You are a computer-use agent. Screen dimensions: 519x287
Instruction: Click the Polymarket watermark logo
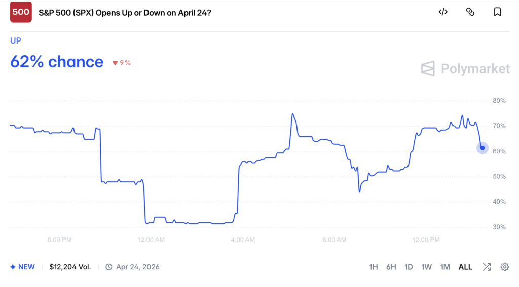click(465, 68)
